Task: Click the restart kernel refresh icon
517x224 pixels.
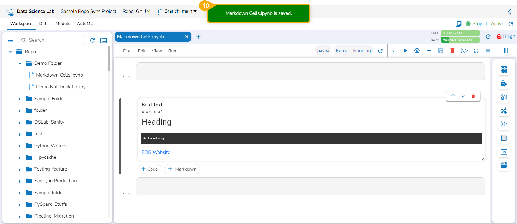Action: click(x=380, y=51)
